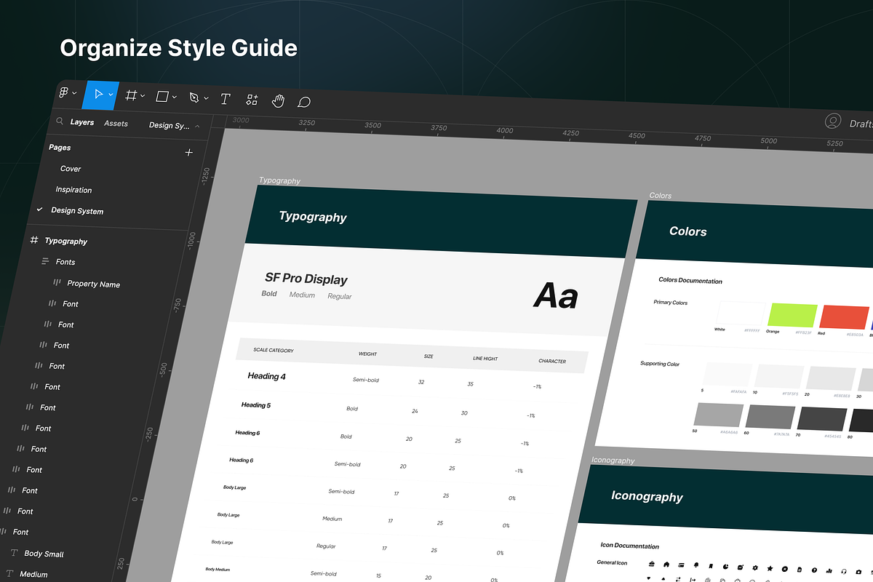Click the Colors frame label on canvas
873x582 pixels.
point(661,196)
